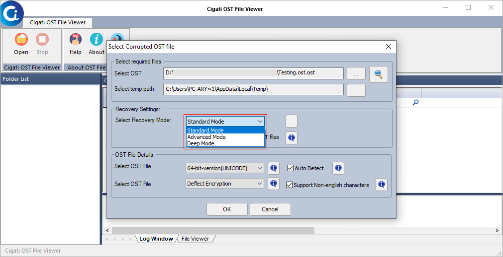
Task: Switch to the File Viewer tab
Action: click(195, 239)
